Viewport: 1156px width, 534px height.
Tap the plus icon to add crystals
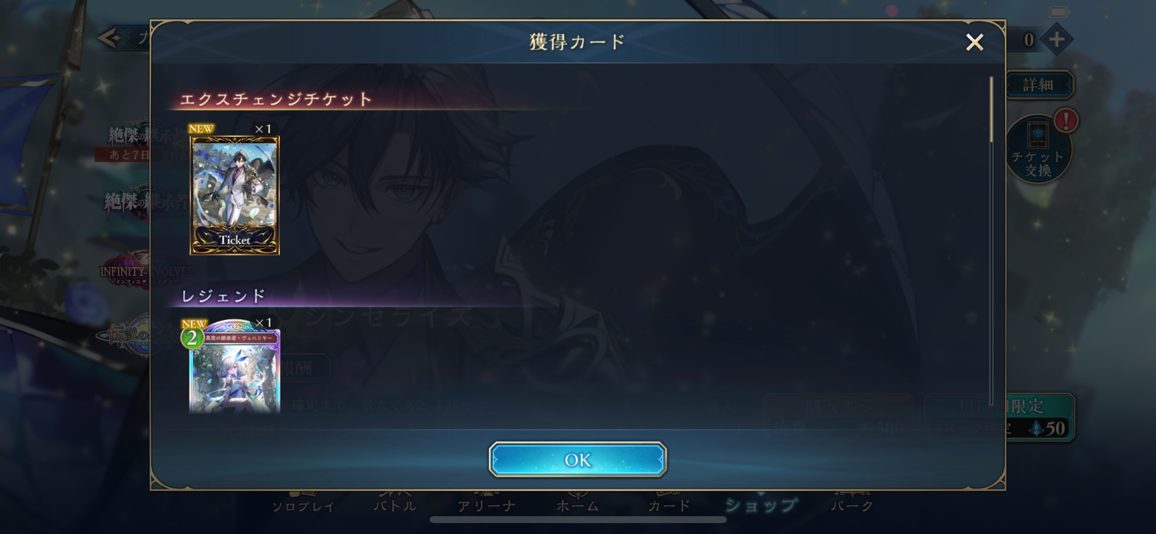[x=1056, y=39]
